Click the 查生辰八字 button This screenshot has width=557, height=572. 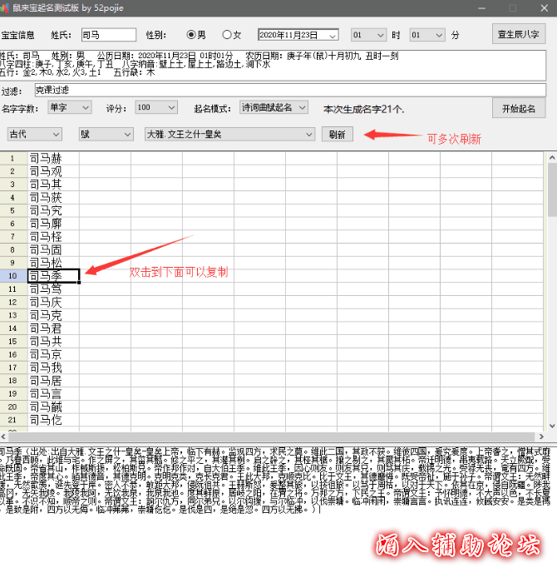[519, 34]
